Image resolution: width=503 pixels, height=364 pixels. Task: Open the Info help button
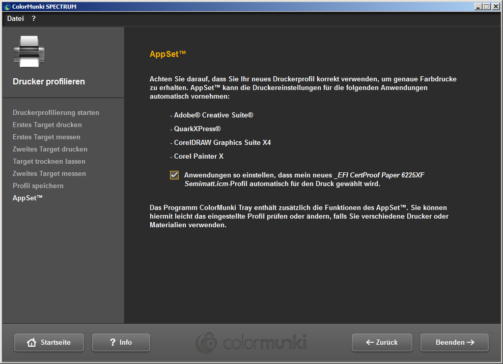click(x=121, y=343)
